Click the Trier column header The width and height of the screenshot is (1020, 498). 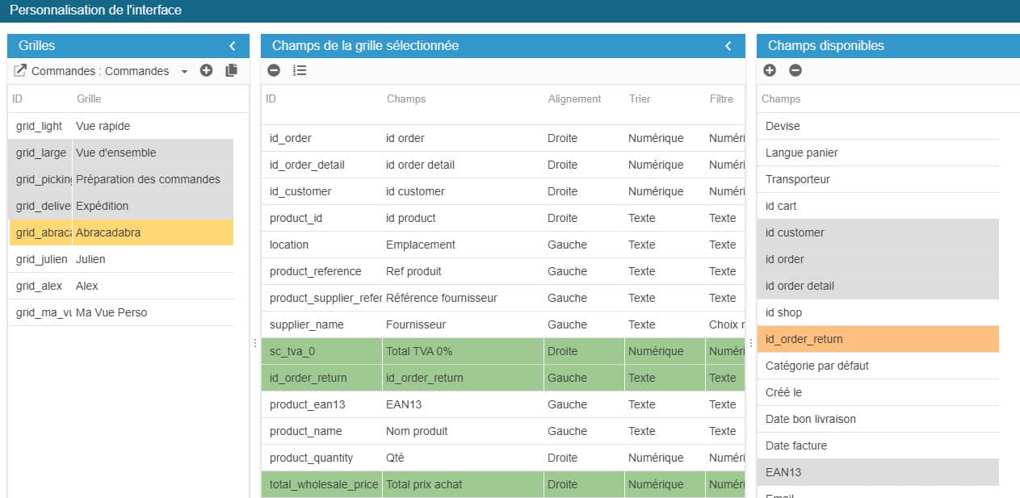tap(640, 99)
